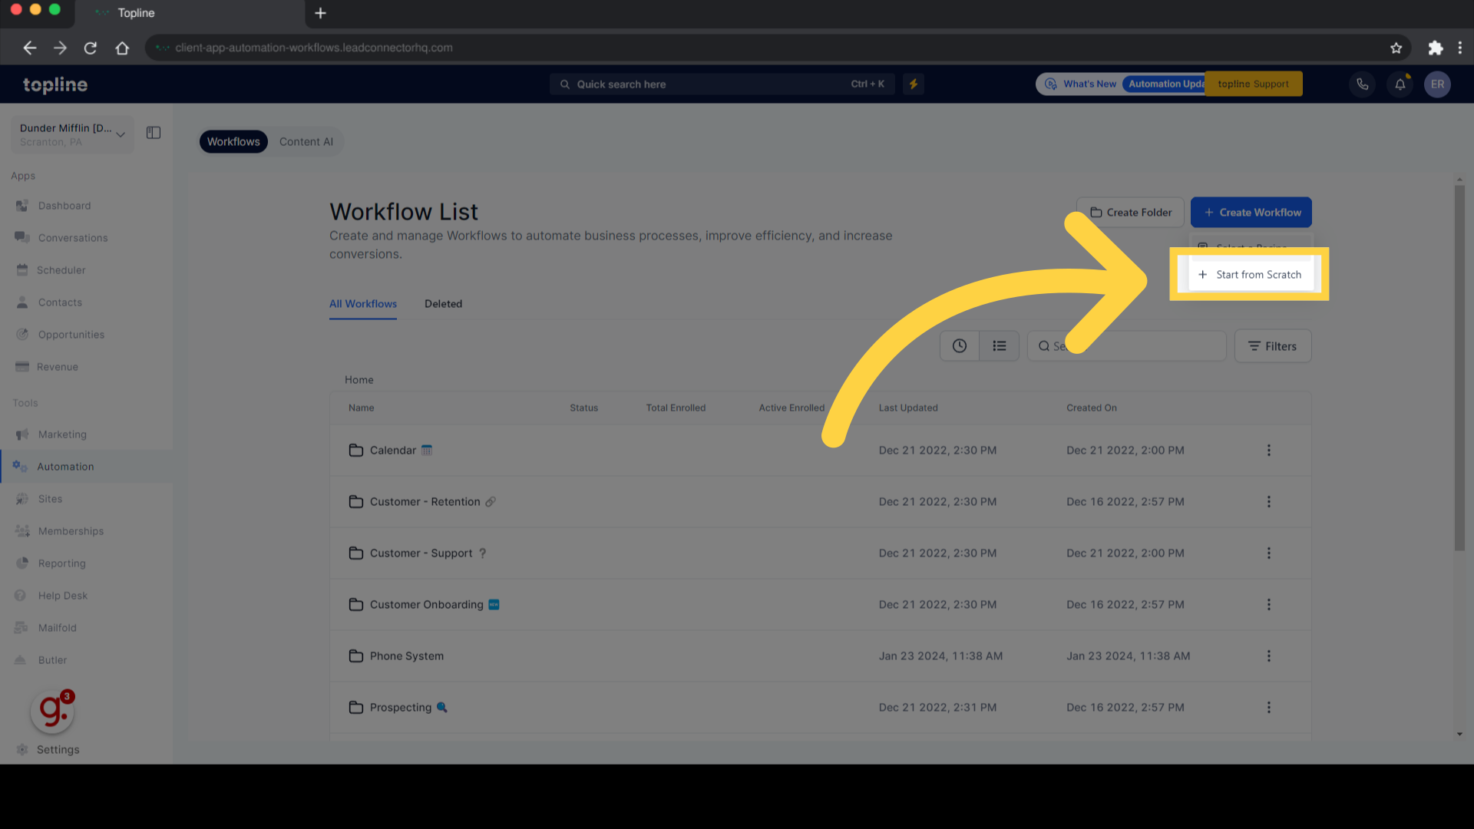Open the Grammarly floating badge
The height and width of the screenshot is (829, 1474).
coord(52,711)
